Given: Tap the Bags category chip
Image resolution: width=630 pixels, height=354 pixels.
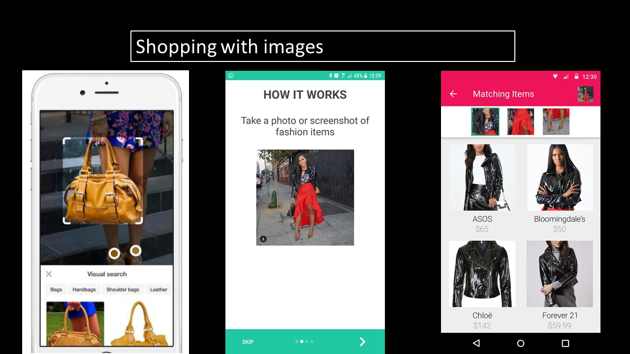Looking at the screenshot, I should click(56, 290).
